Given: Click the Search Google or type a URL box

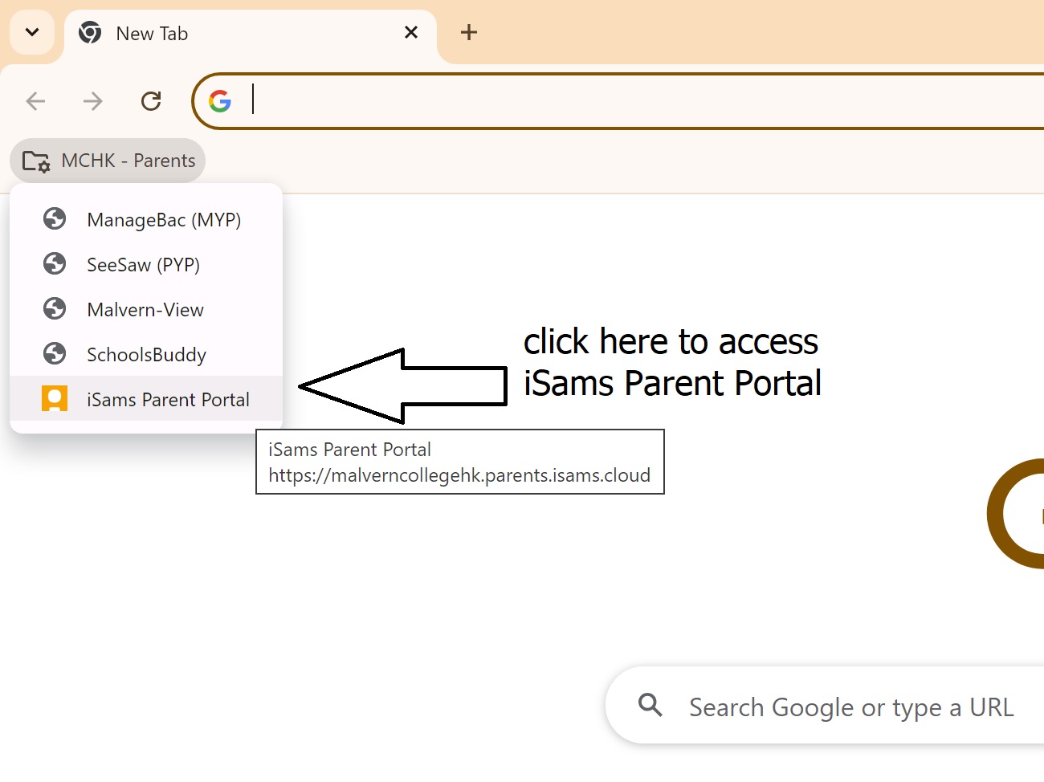Looking at the screenshot, I should click(x=825, y=706).
